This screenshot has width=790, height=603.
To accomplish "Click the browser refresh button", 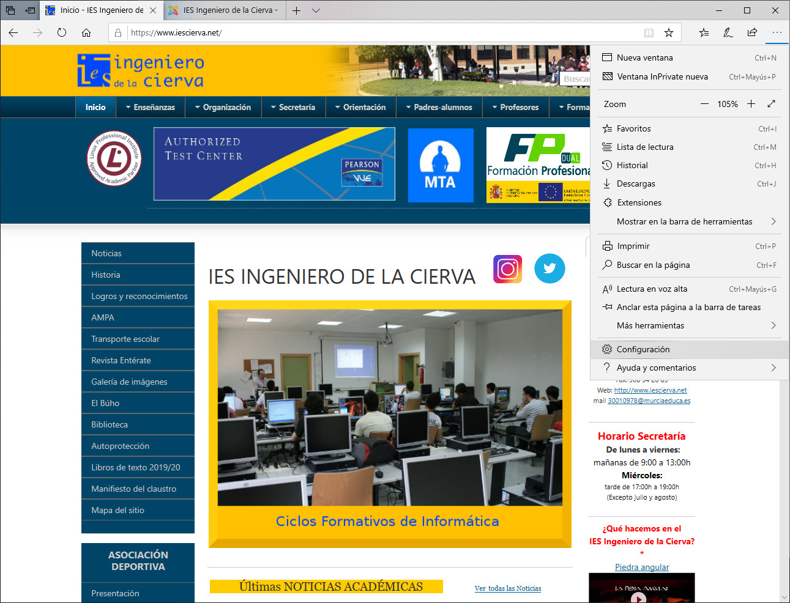I will tap(62, 32).
